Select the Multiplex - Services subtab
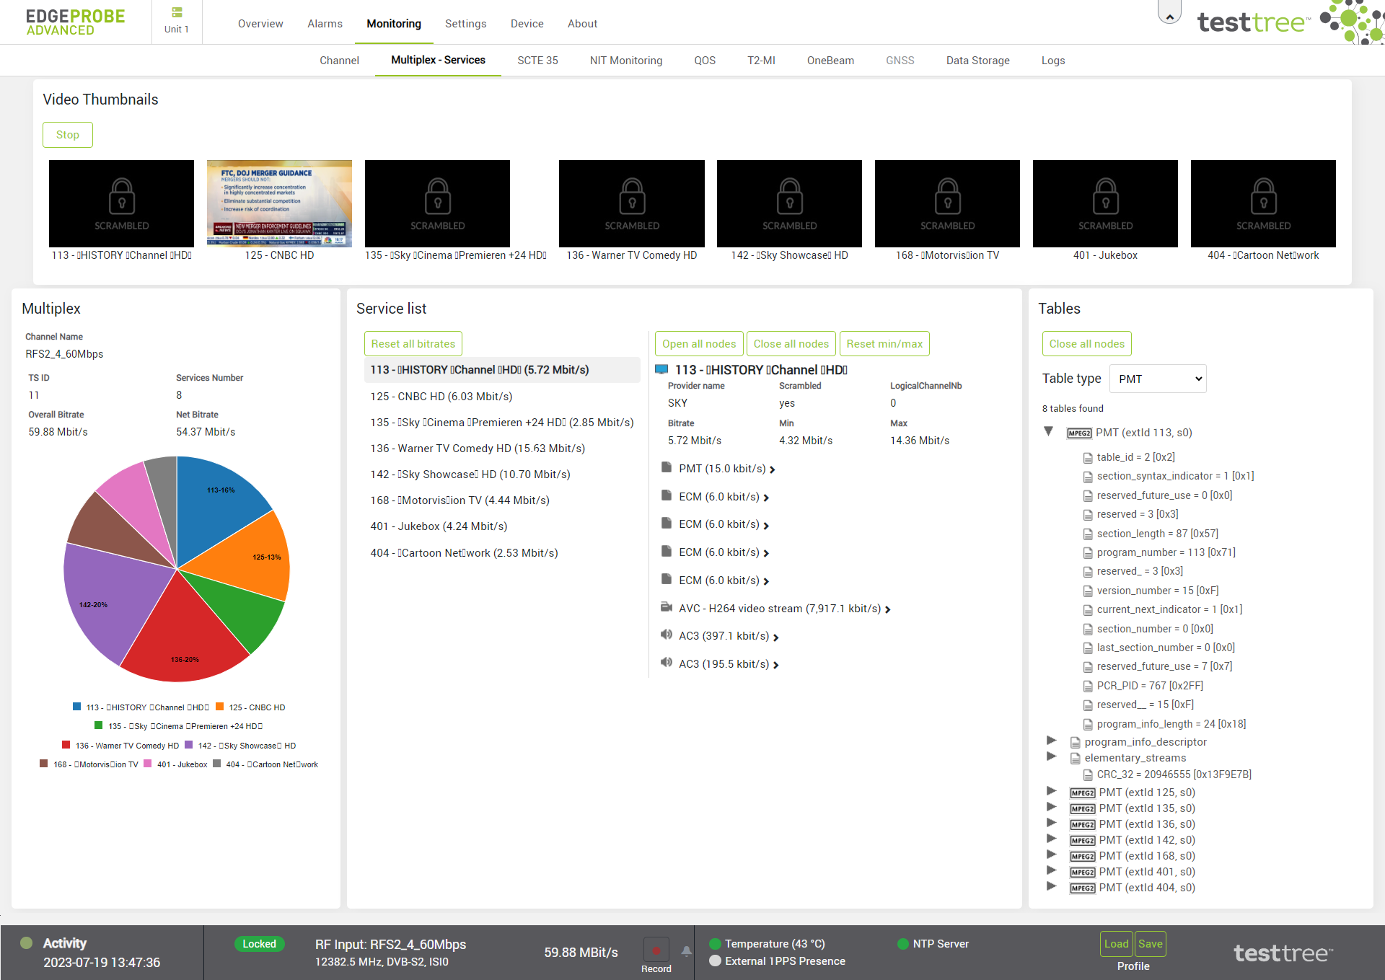 coord(438,61)
